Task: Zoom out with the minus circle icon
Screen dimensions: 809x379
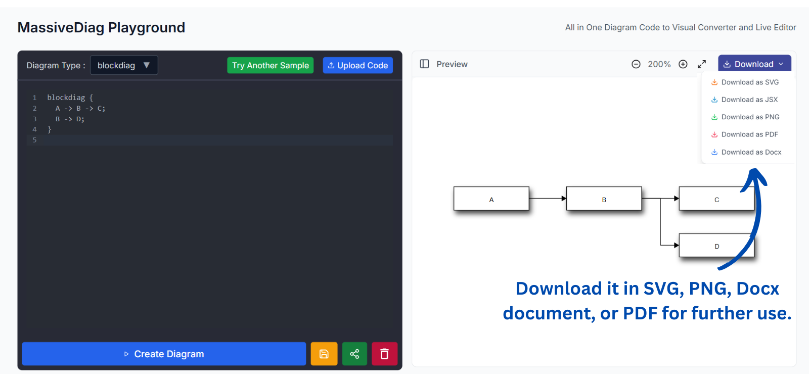Action: coord(636,64)
